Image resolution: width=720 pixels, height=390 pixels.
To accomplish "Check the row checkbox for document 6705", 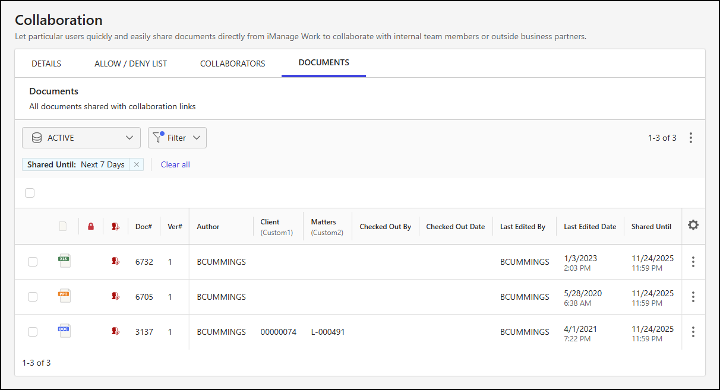I will 33,296.
